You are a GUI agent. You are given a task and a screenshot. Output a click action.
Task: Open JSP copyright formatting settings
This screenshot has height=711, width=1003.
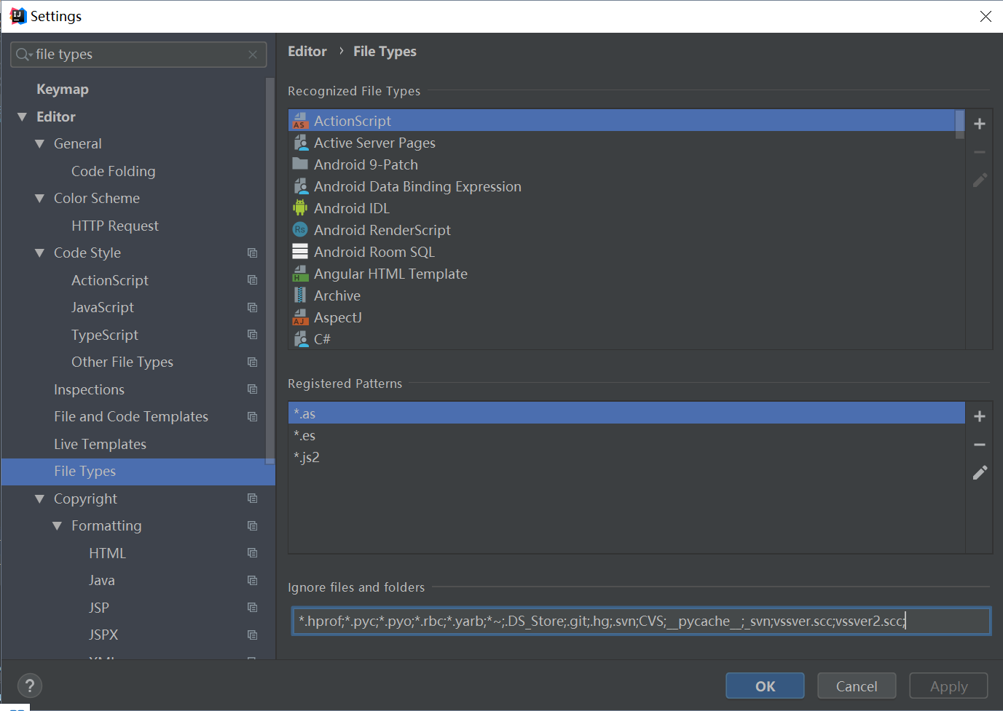[x=99, y=608]
